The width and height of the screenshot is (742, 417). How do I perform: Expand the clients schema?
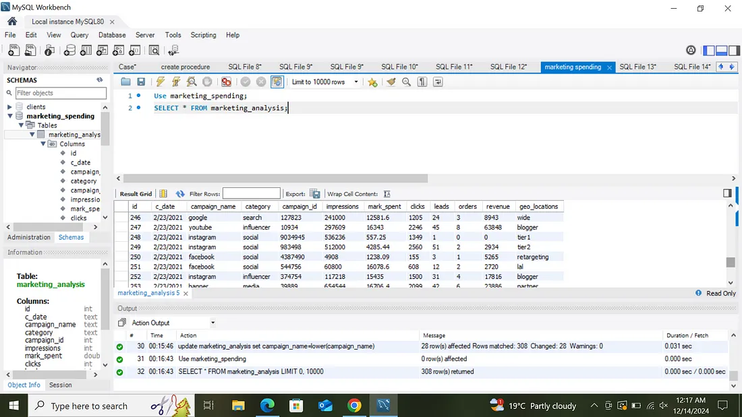pyautogui.click(x=9, y=107)
